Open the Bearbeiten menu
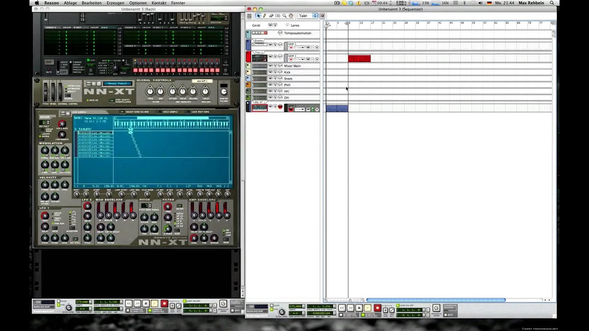Image resolution: width=589 pixels, height=331 pixels. [x=92, y=3]
